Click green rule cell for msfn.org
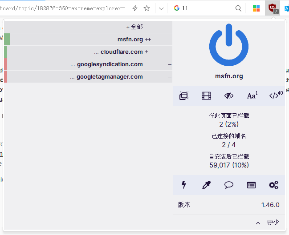Screen dimensions: 289x235 (x=7, y=40)
